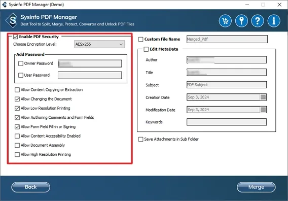The width and height of the screenshot is (288, 201).
Task: Toggle Allow Authoring Comments and Form Fields
Action: (x=17, y=117)
